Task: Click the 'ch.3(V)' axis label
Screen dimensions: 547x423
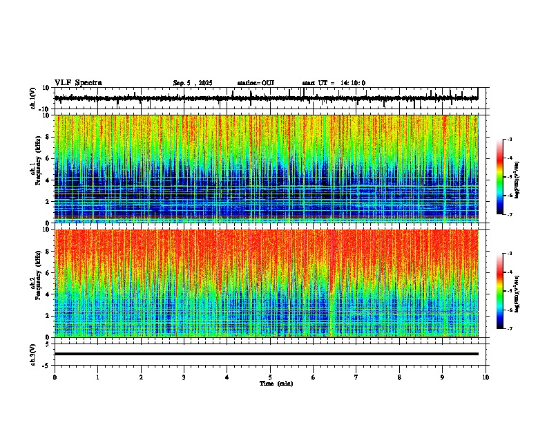Action: point(33,355)
